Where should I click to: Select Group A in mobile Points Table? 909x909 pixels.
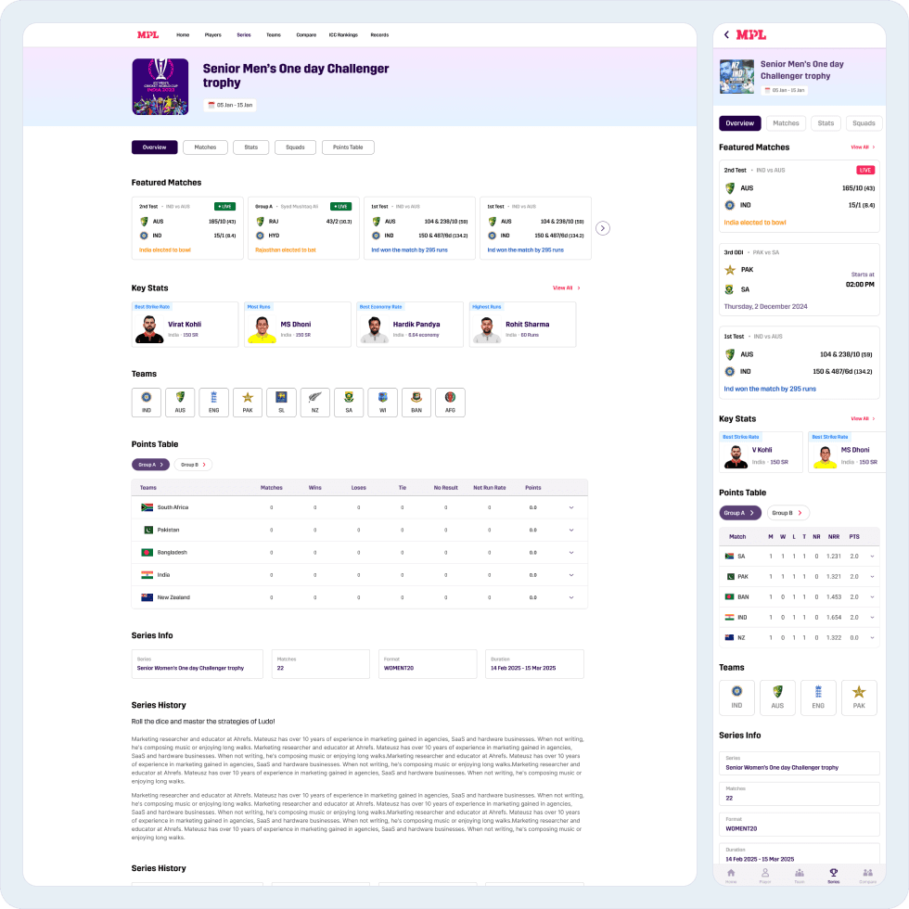(x=740, y=513)
